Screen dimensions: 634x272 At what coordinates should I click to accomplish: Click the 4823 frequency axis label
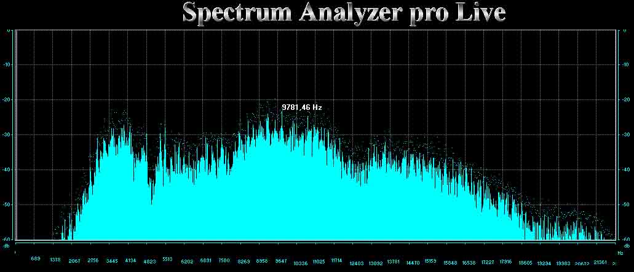[149, 262]
